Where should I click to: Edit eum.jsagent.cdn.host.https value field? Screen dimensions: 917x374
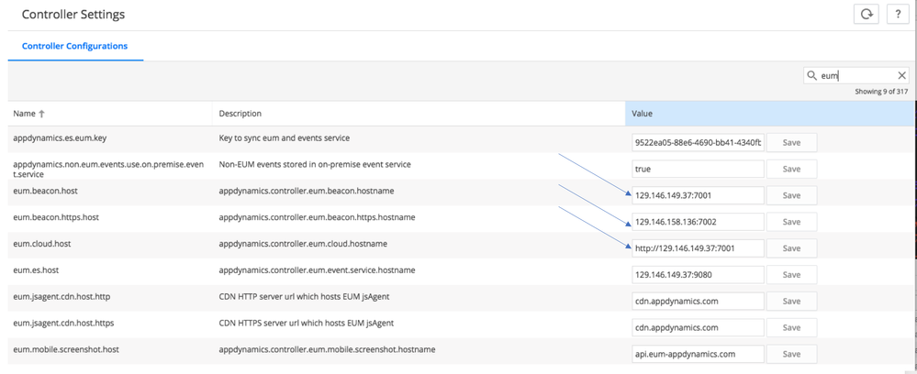pos(698,327)
